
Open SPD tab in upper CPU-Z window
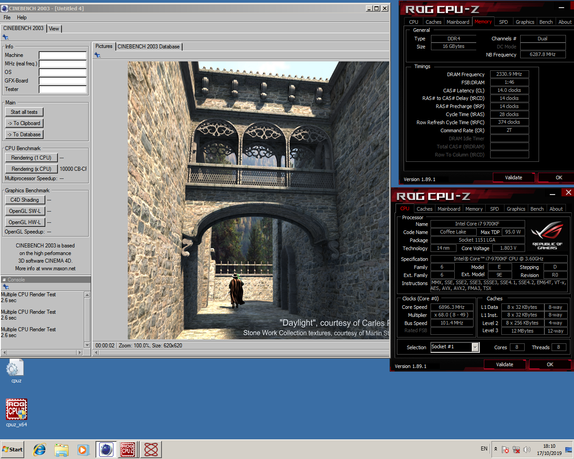pos(504,22)
